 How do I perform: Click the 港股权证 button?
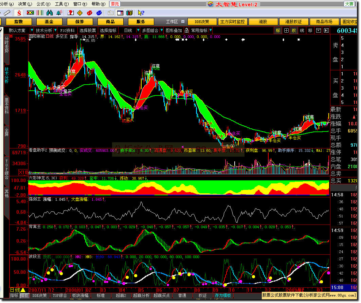click(x=293, y=22)
